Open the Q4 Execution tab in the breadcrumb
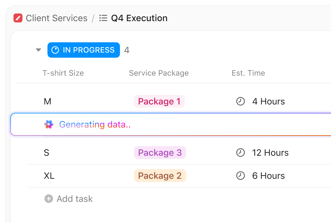 coord(139,18)
